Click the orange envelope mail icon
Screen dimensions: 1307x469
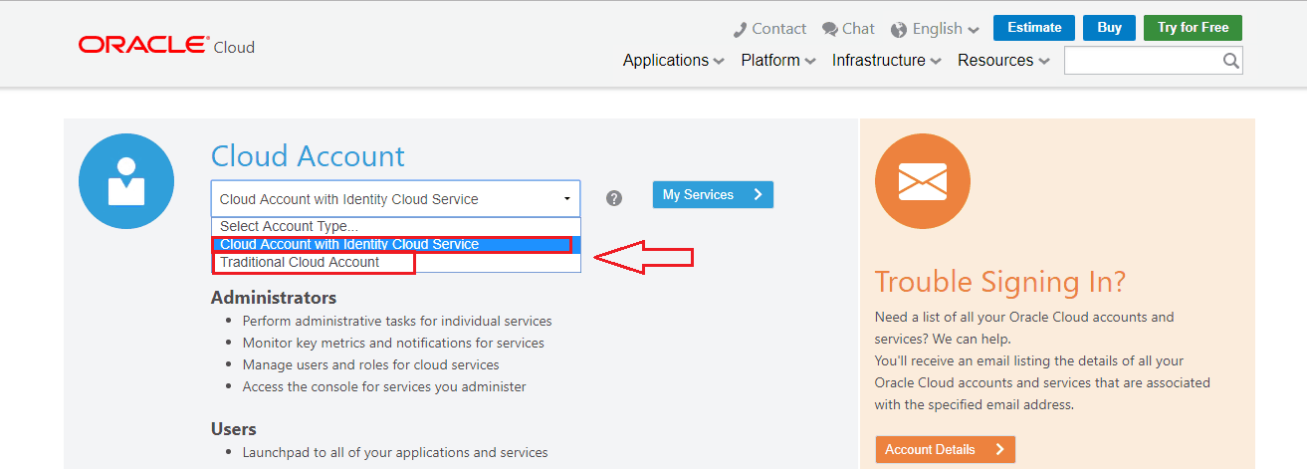[923, 181]
